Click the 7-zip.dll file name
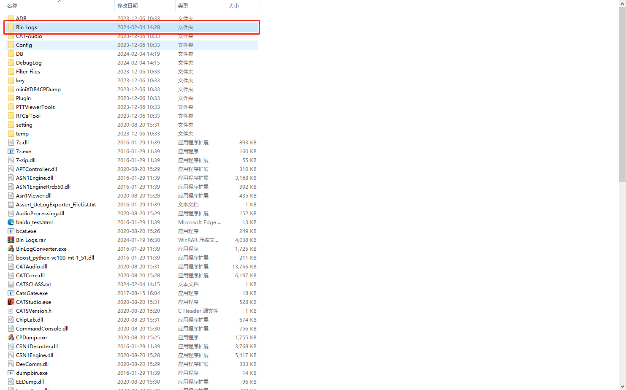626x390 pixels. (26, 160)
